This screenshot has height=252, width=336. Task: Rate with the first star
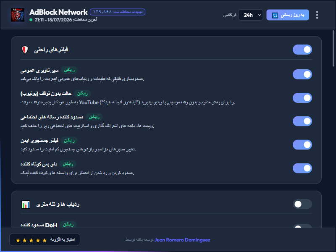pos(18,240)
